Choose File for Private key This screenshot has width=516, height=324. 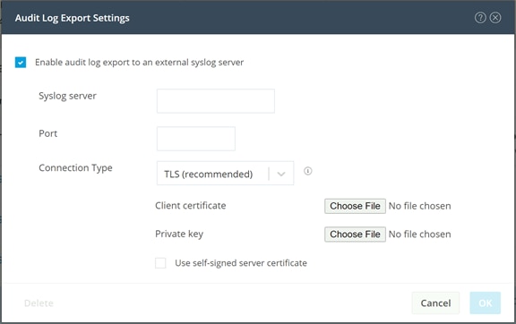click(355, 234)
